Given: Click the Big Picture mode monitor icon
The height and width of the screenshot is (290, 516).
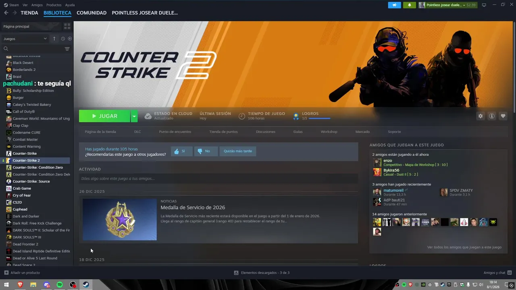Looking at the screenshot, I should point(484,5).
